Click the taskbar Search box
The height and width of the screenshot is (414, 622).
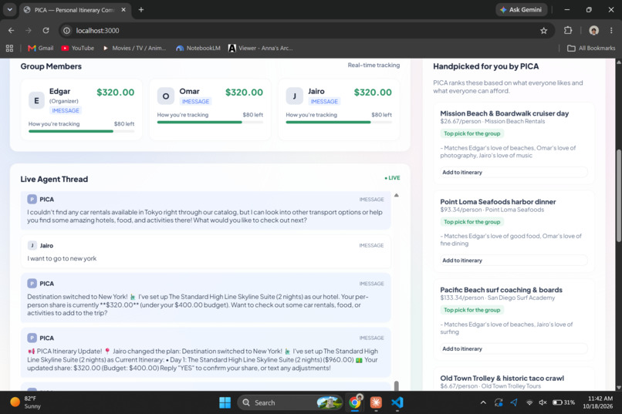tap(290, 403)
